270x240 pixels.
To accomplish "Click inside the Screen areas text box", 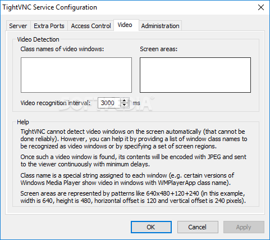I will tap(195, 75).
